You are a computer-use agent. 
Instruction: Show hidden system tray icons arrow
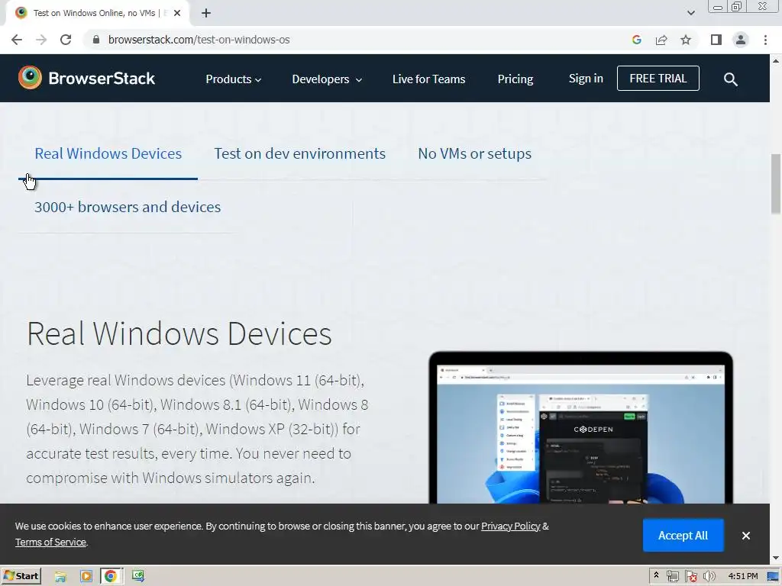[656, 575]
